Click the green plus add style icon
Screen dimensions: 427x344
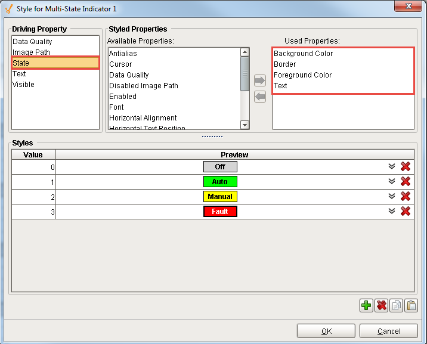pos(366,306)
